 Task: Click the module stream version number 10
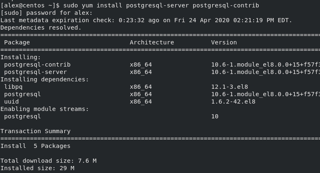click(x=215, y=116)
